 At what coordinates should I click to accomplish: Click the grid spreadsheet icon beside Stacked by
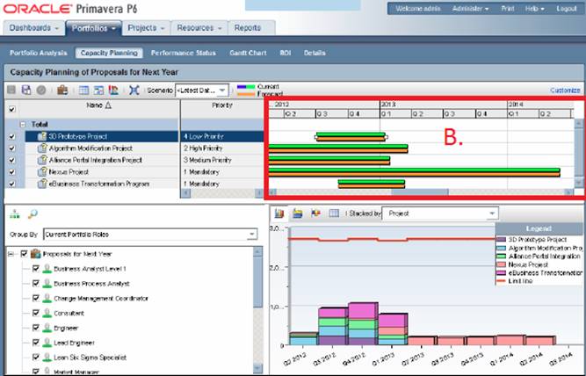pyautogui.click(x=334, y=213)
